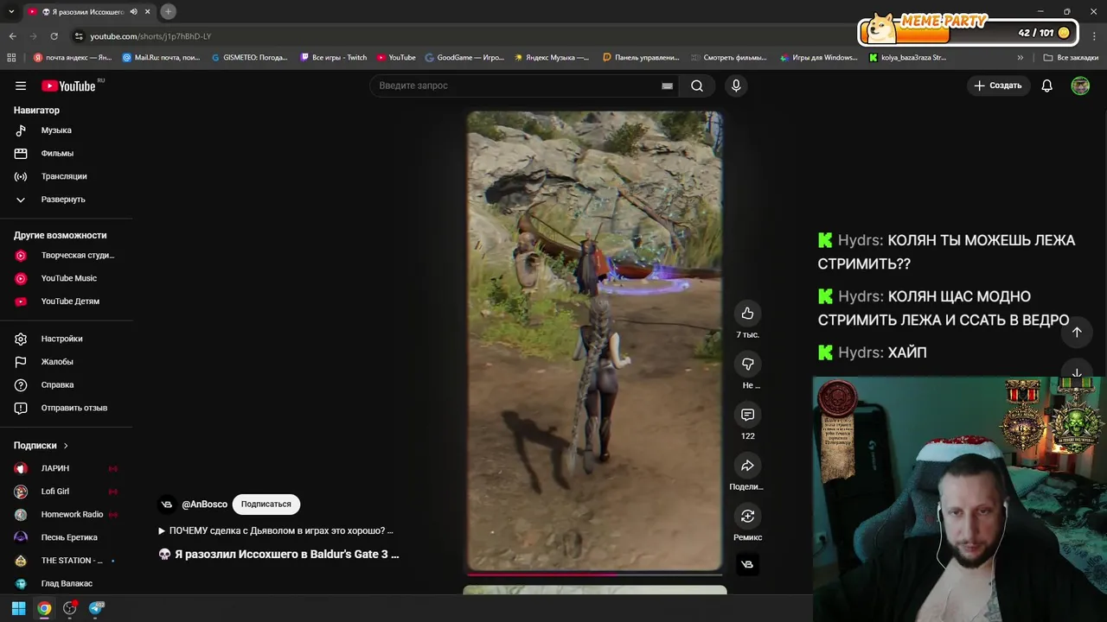Viewport: 1107px width, 622px height.
Task: Go to previous short with up arrow
Action: [x=1077, y=332]
